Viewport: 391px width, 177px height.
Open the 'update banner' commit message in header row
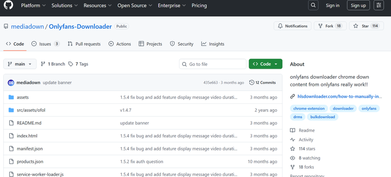57,83
